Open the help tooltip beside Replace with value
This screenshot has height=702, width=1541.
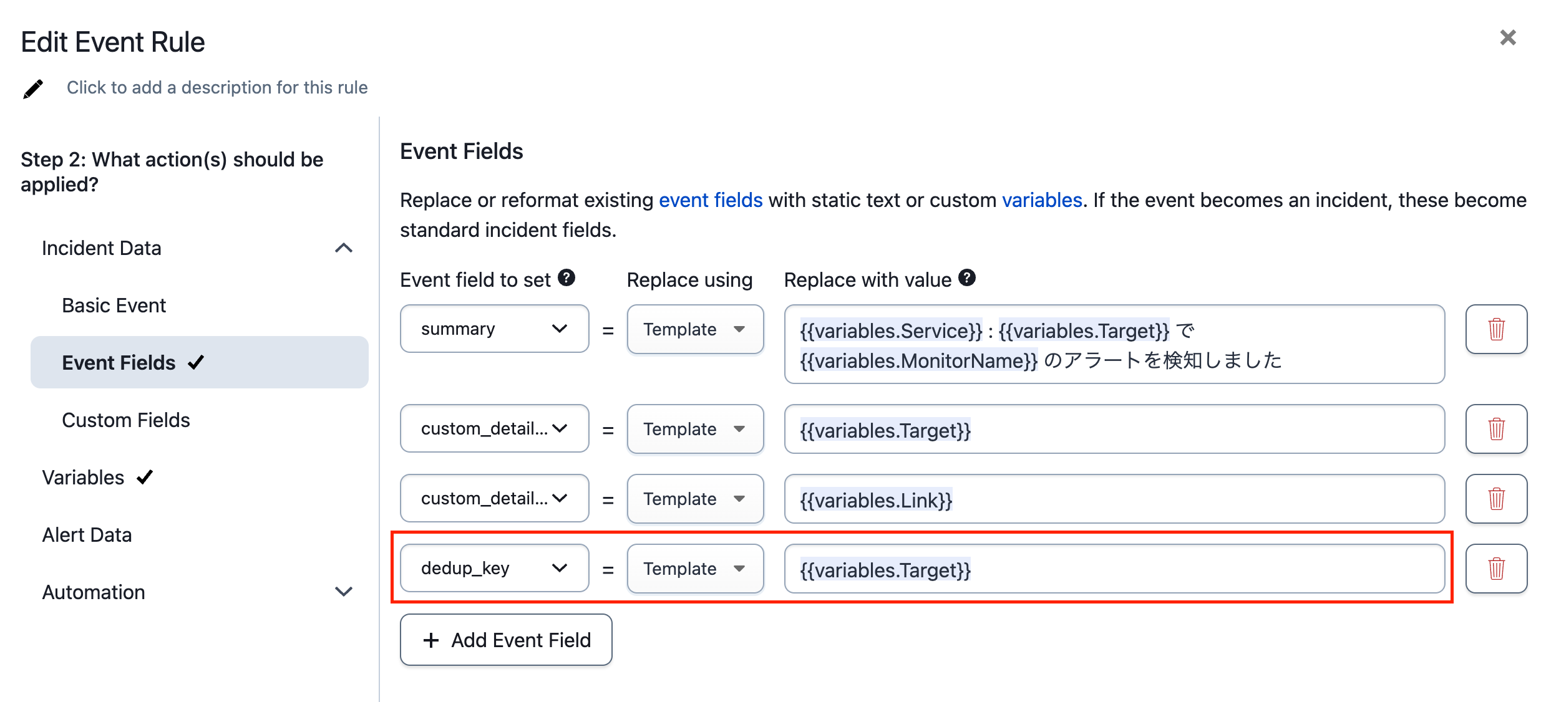(x=966, y=278)
